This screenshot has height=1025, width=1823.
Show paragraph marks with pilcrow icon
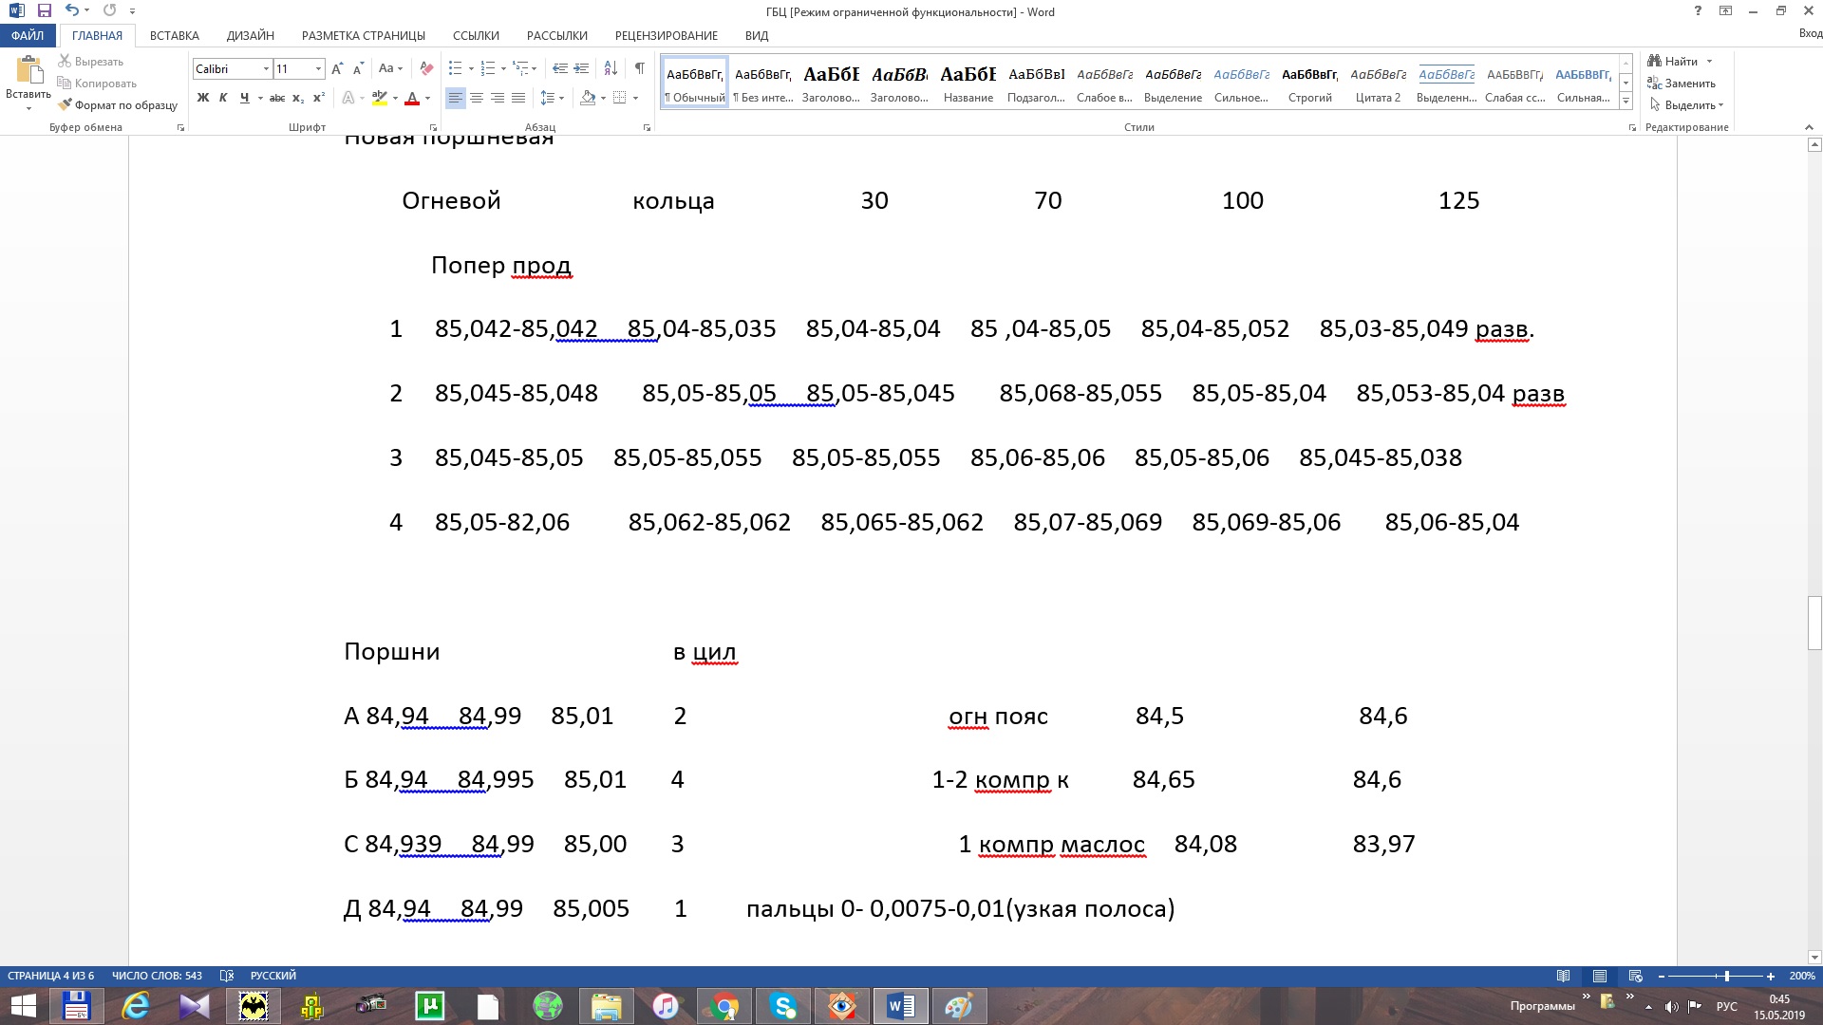(x=640, y=68)
